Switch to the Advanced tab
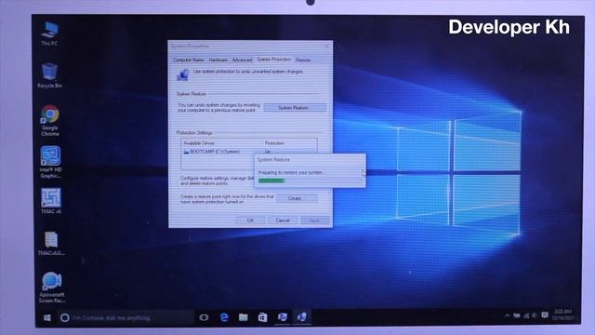The height and width of the screenshot is (335, 595). [242, 60]
